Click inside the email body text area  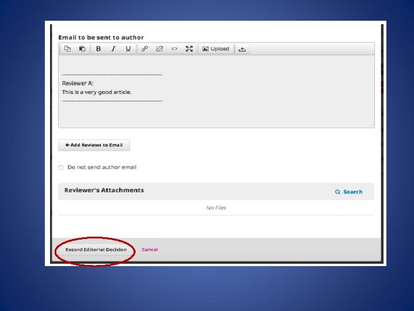tap(216, 92)
